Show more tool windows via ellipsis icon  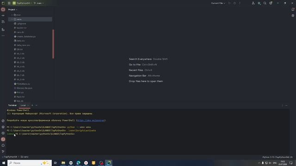pos(3,36)
